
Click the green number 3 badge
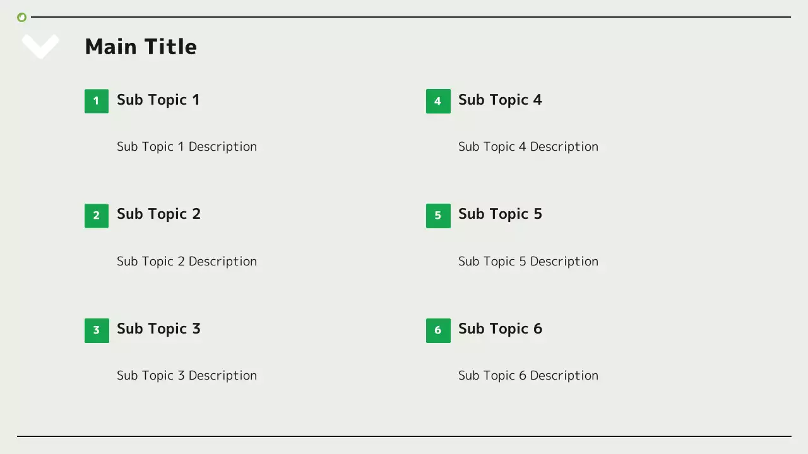(x=97, y=330)
